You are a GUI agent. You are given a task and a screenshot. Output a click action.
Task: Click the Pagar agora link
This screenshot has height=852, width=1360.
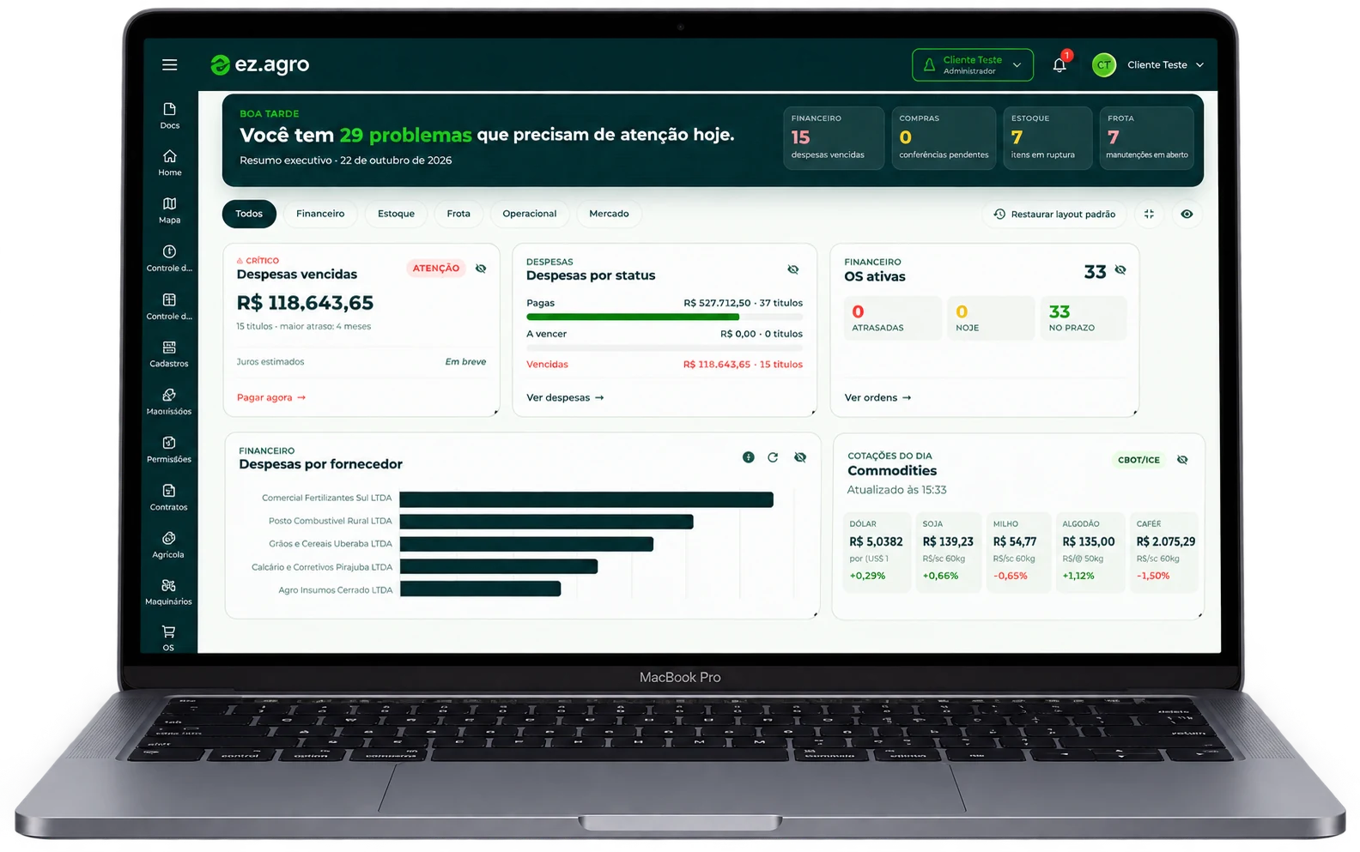coord(271,397)
